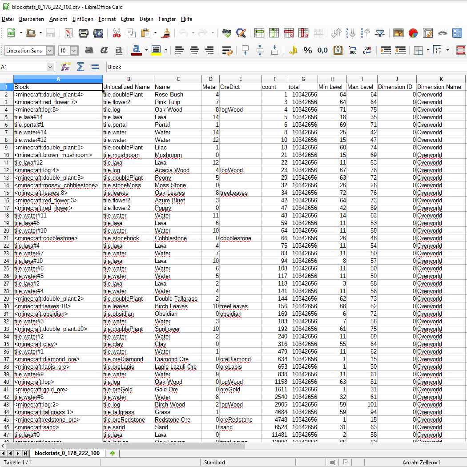Image resolution: width=467 pixels, height=467 pixels.
Task: Select the blockstats_0_178_222_100 sheet tab
Action: (67, 453)
